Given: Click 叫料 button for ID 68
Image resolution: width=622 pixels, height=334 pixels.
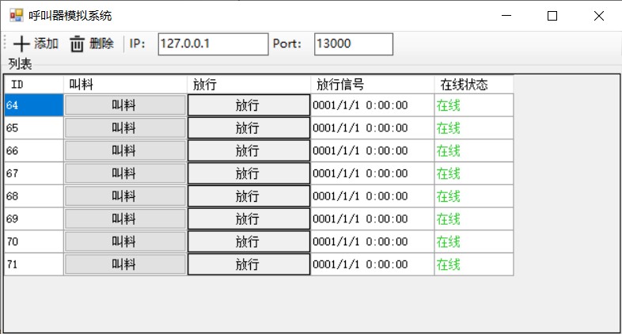Looking at the screenshot, I should [125, 196].
